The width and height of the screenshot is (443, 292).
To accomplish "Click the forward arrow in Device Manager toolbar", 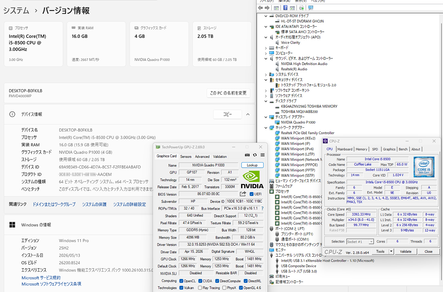I will [x=267, y=8].
